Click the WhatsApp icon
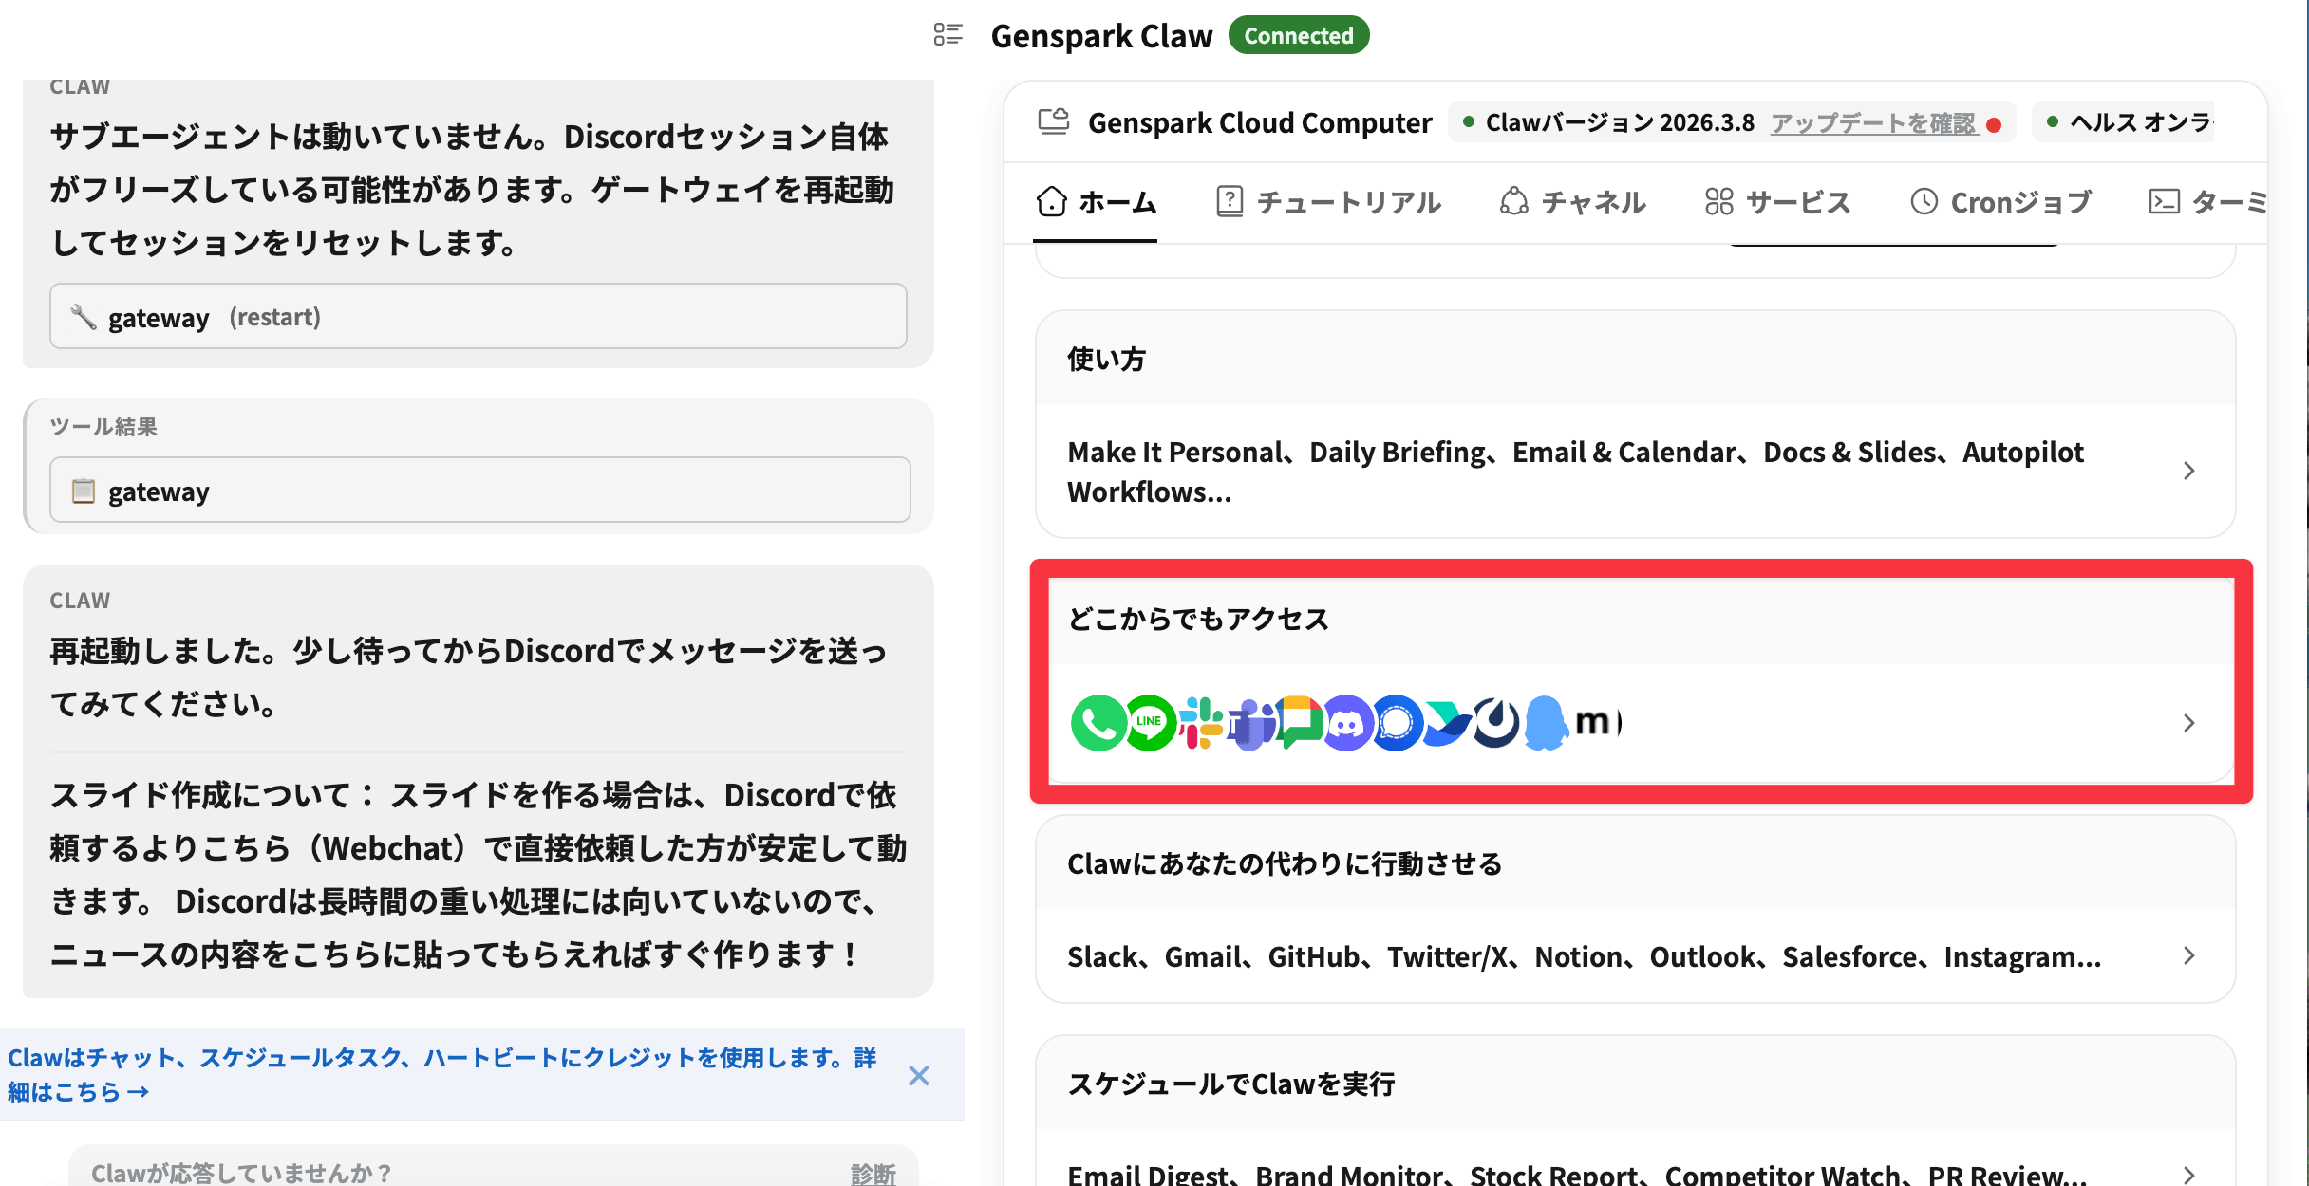This screenshot has width=2309, height=1186. [x=1098, y=723]
